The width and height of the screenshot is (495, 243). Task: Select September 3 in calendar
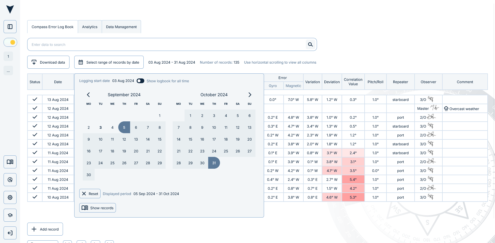coord(101,127)
